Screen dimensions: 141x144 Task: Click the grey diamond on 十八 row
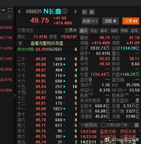64,70
